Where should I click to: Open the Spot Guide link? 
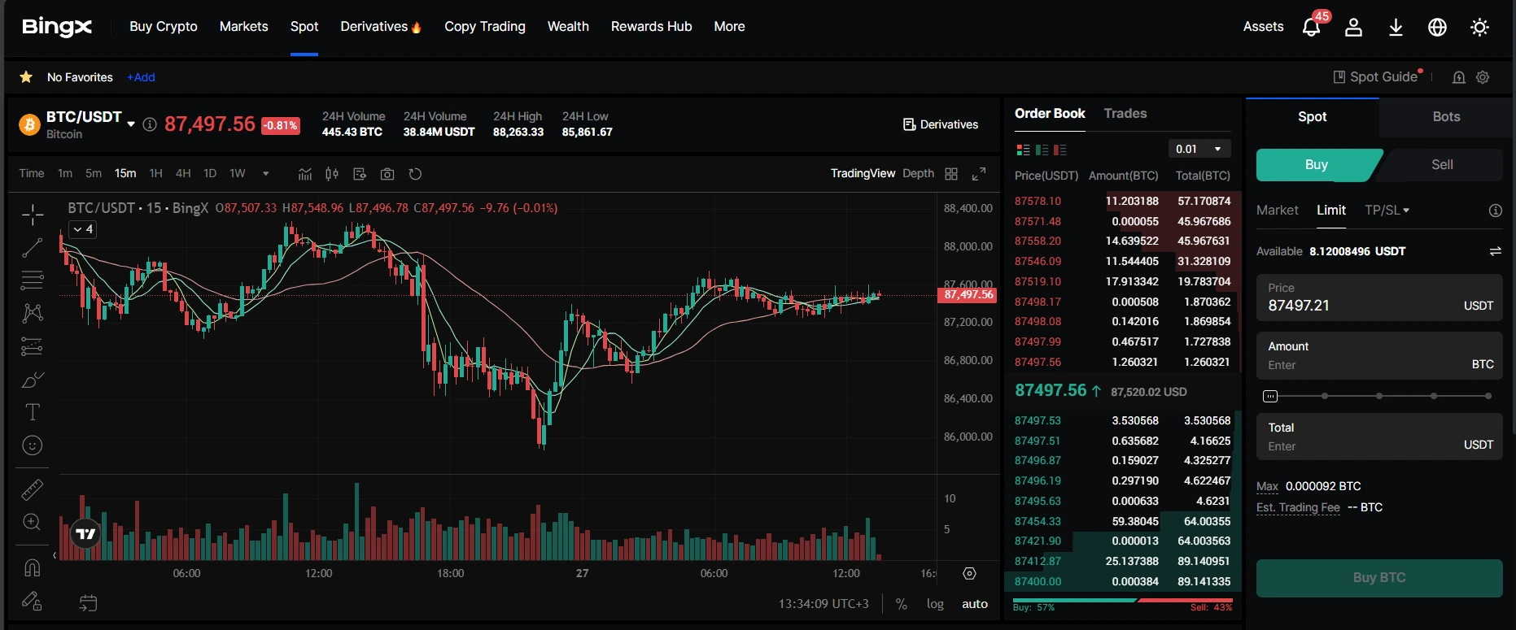[1377, 77]
